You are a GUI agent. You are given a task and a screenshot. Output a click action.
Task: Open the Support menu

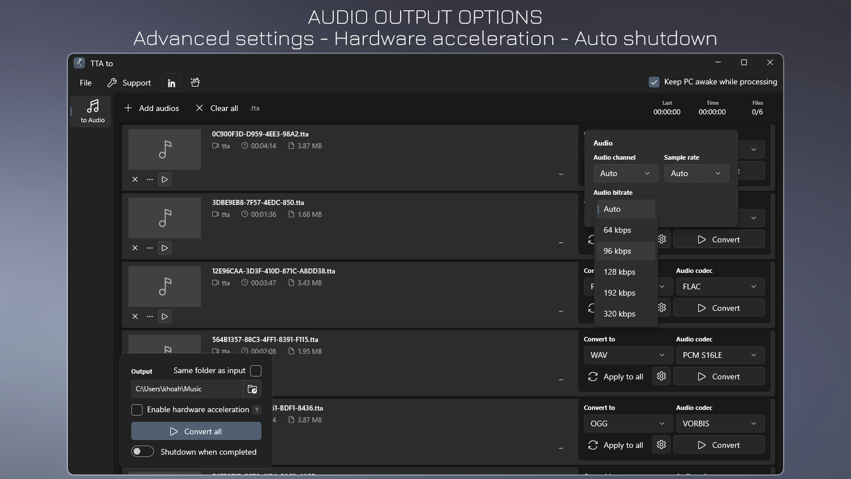pyautogui.click(x=129, y=83)
